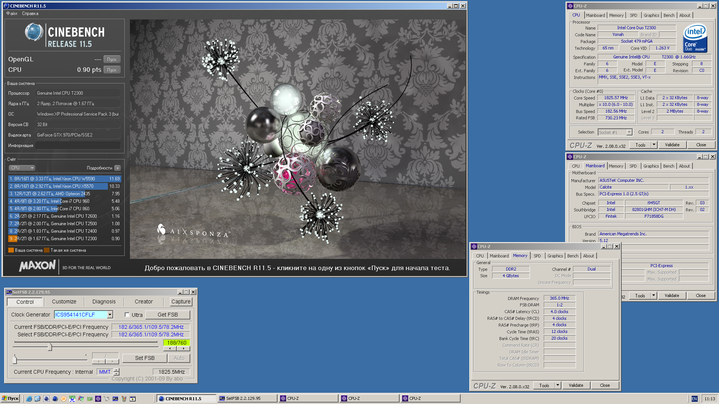Enable the Ultra checkbox in SetFSB
The image size is (719, 404).
coord(127,315)
